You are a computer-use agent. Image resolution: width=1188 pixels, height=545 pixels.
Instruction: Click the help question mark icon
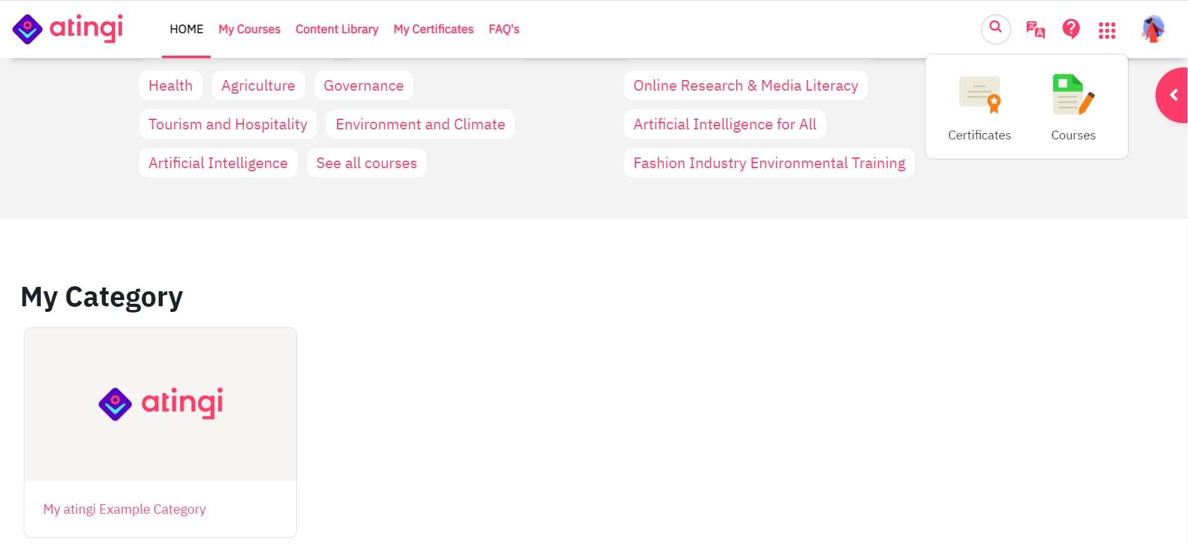[x=1071, y=29]
